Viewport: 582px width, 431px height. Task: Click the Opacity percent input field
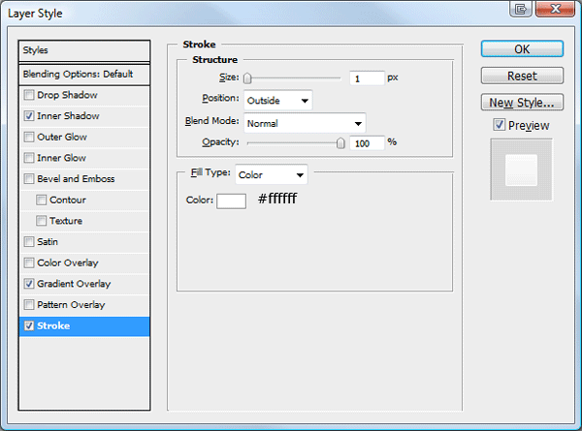[367, 143]
